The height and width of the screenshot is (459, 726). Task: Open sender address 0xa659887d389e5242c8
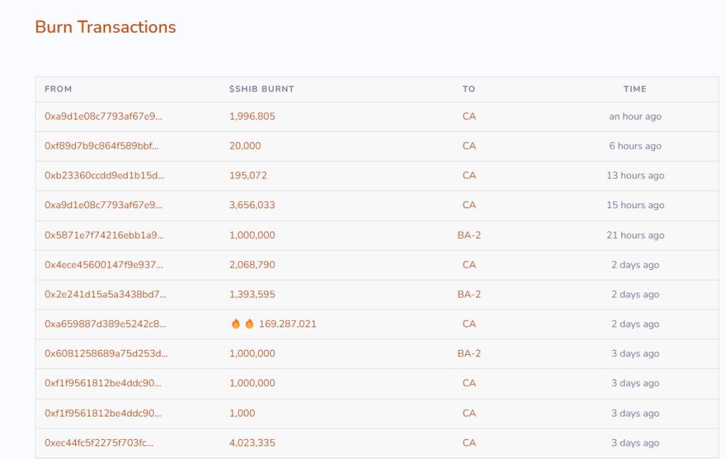pyautogui.click(x=105, y=324)
